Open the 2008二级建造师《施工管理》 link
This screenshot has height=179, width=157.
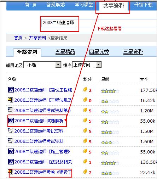click(x=42, y=151)
